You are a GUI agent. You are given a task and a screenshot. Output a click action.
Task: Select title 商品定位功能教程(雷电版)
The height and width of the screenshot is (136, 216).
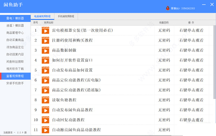76,80
